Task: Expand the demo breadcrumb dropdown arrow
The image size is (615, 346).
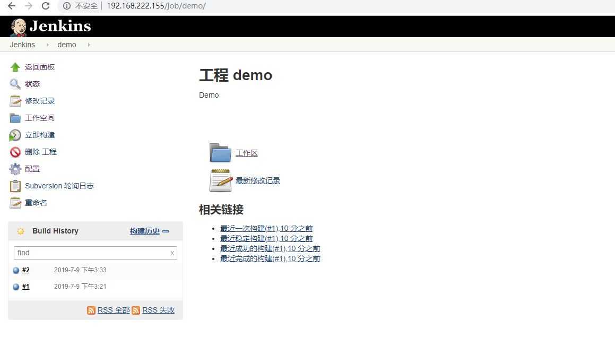Action: [89, 45]
